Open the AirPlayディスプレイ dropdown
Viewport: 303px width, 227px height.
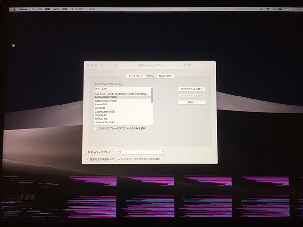tap(140, 152)
